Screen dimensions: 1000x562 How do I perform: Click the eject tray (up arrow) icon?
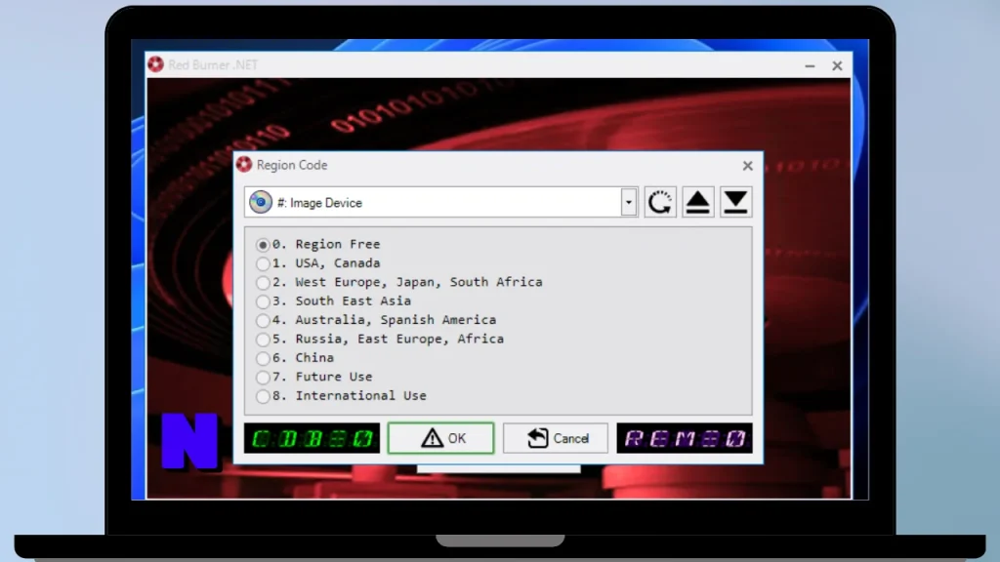(697, 203)
